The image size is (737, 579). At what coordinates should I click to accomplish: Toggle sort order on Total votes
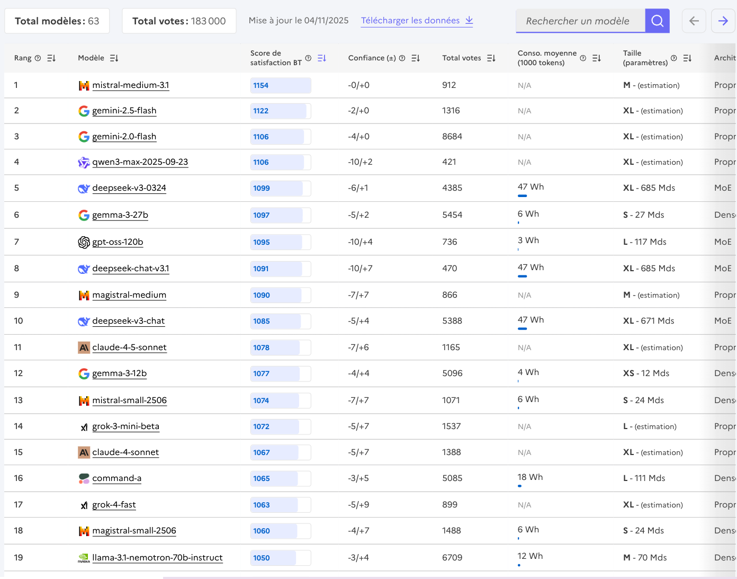(x=491, y=58)
